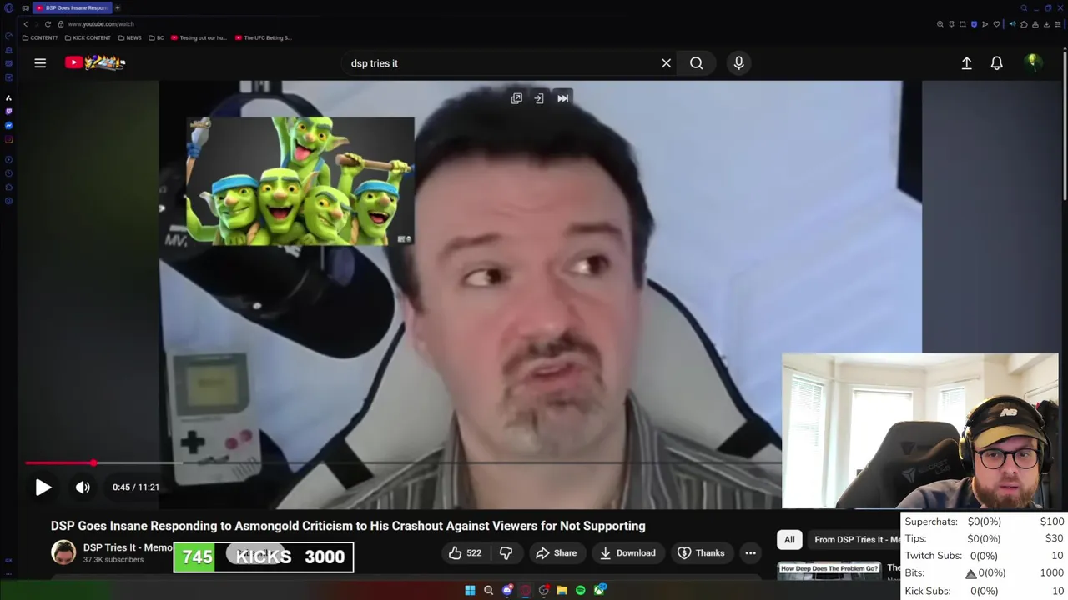
Task: Click the pin toolbar icon
Action: click(x=951, y=24)
